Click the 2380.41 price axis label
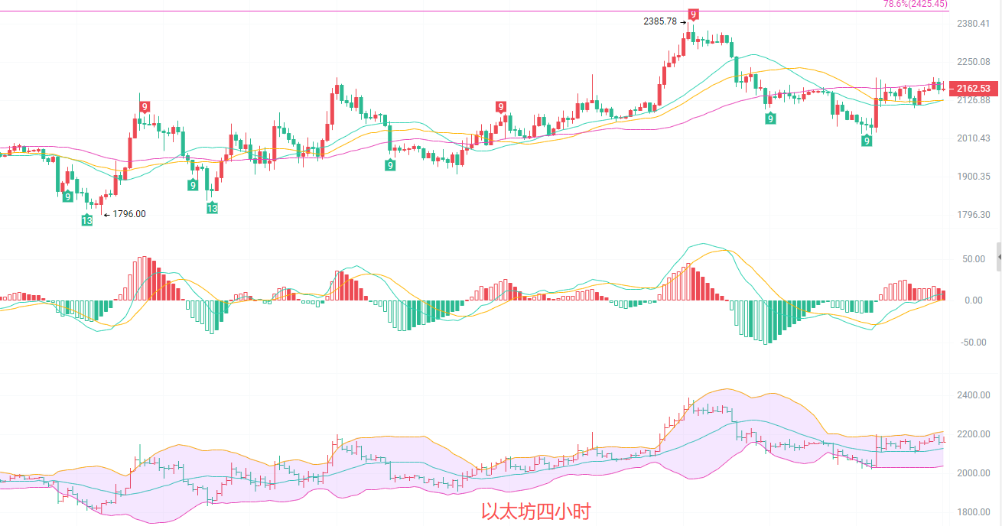The width and height of the screenshot is (1002, 526). (x=973, y=24)
